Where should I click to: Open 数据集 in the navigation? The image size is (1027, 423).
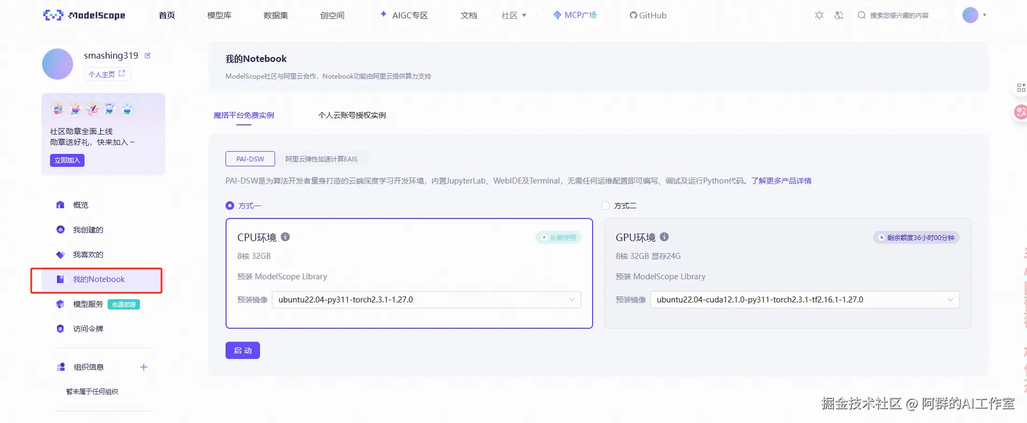tap(276, 16)
